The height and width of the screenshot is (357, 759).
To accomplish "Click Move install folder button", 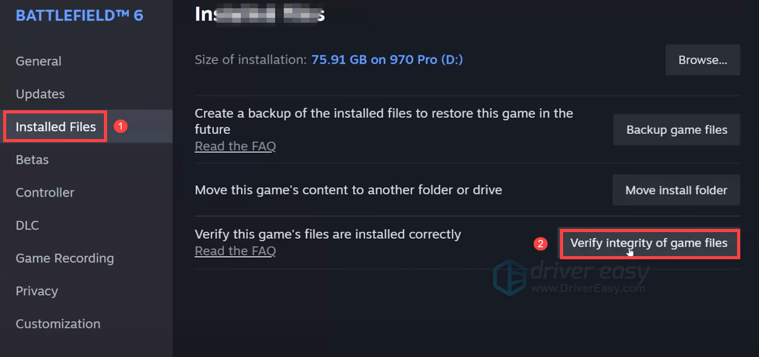I will point(676,190).
